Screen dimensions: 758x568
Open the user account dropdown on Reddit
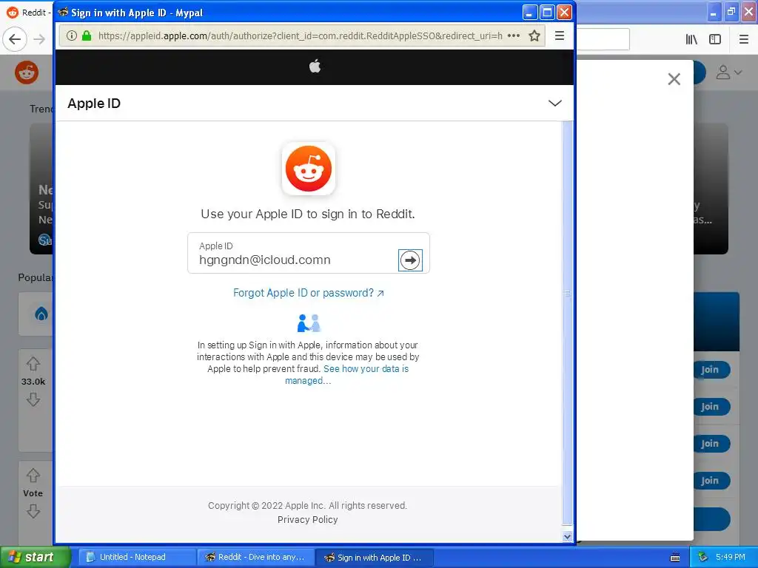[x=728, y=72]
